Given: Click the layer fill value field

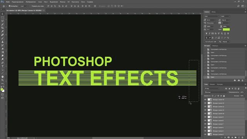Looking at the screenshot, I should 242,96.
